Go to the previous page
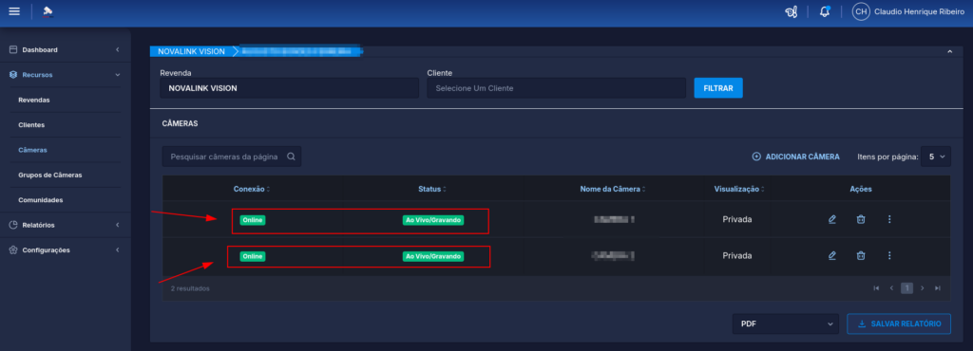Viewport: 973px width, 351px height. pos(891,287)
